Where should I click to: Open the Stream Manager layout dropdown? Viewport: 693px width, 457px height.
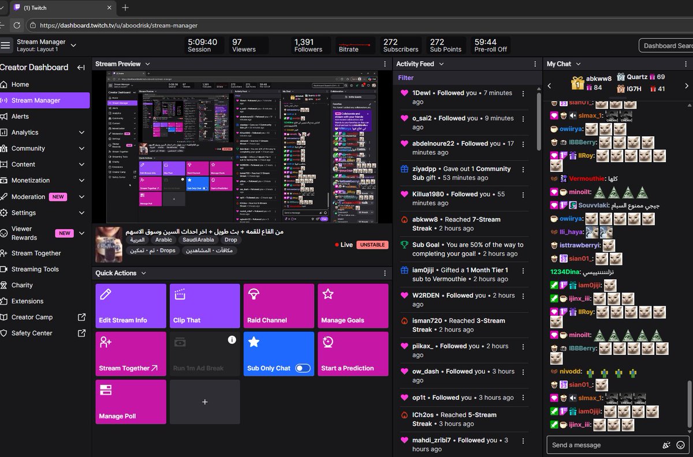pos(73,46)
